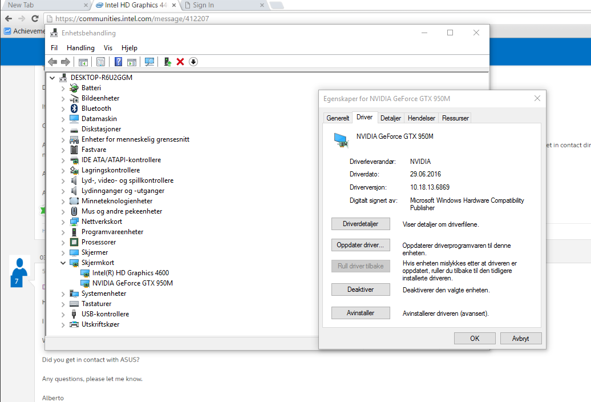Switch to the Hendelser tab
The image size is (591, 402).
click(x=422, y=118)
